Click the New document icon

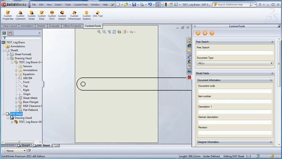click(118, 4)
